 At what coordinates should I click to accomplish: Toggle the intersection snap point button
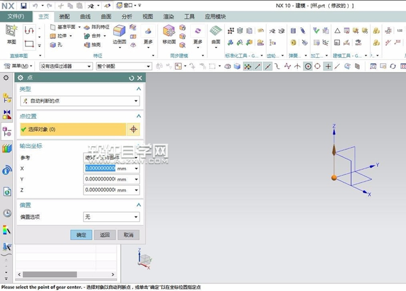(x=298, y=66)
